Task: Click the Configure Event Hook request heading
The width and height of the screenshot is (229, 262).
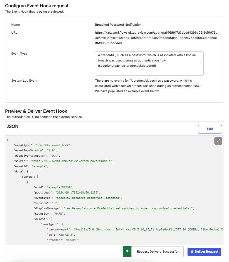Action: 37,6
